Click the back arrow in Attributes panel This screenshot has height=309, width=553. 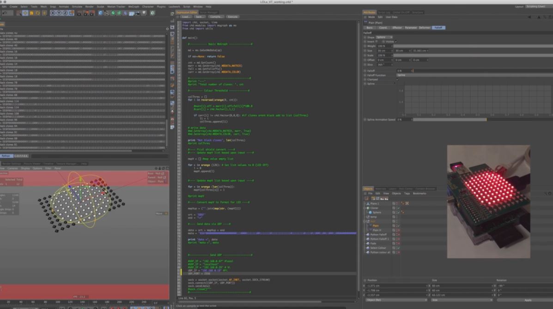[x=529, y=17]
